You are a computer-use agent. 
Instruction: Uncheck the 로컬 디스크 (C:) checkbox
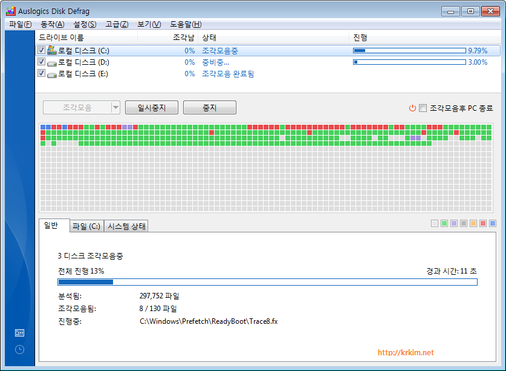click(41, 50)
